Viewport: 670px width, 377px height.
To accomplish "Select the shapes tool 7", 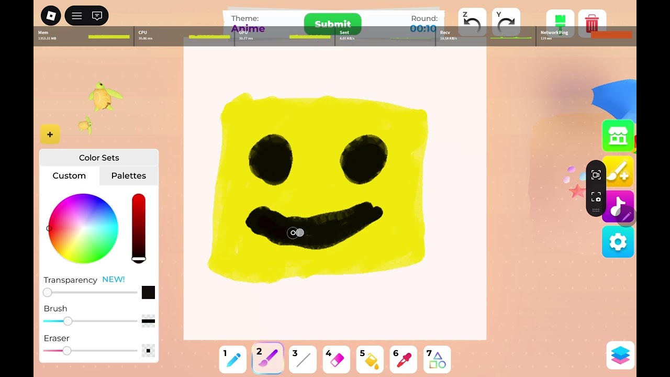I will (437, 359).
